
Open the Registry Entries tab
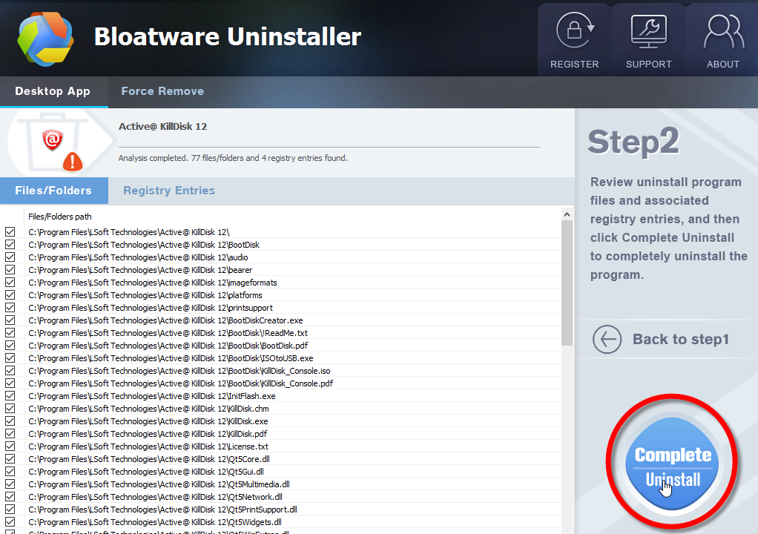click(169, 191)
